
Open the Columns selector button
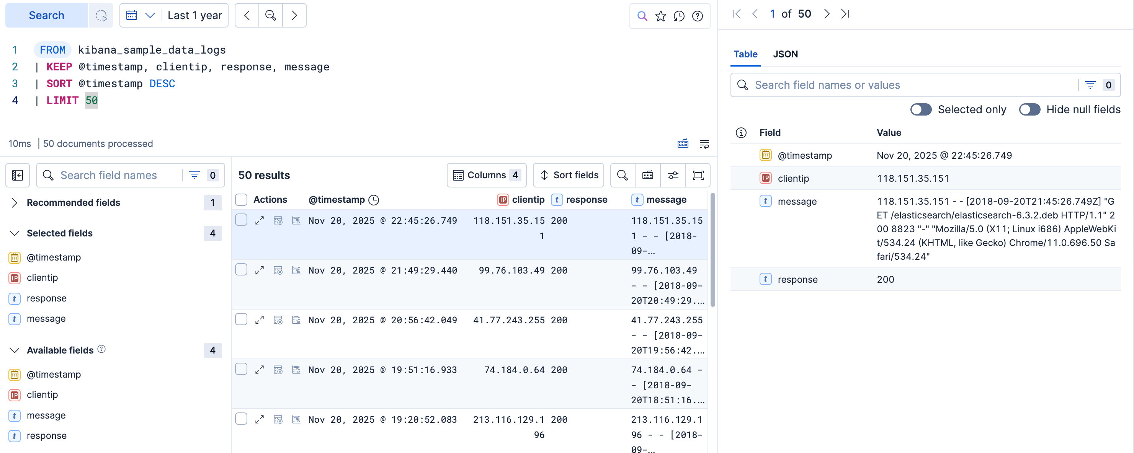click(487, 174)
